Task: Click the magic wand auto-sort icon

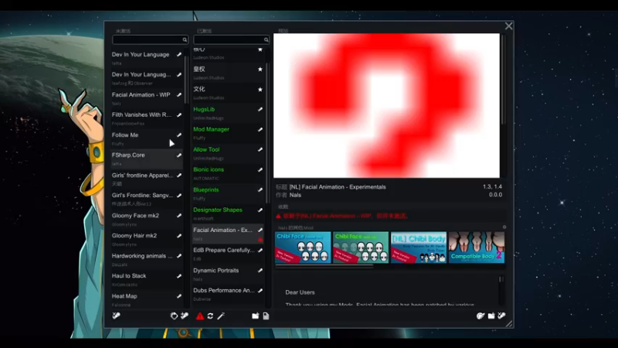Action: pos(221,316)
